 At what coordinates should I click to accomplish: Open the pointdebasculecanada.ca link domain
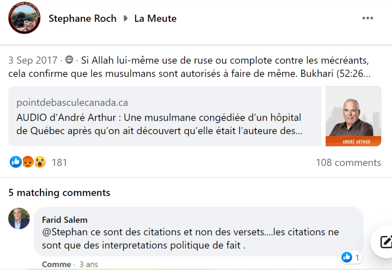pyautogui.click(x=72, y=102)
